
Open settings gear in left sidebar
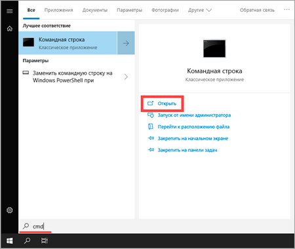10,210
